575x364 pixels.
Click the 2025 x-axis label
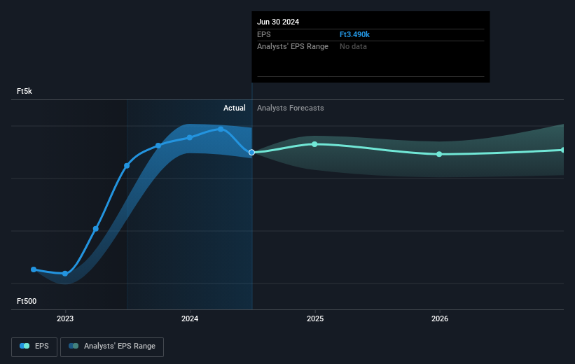tap(315, 318)
